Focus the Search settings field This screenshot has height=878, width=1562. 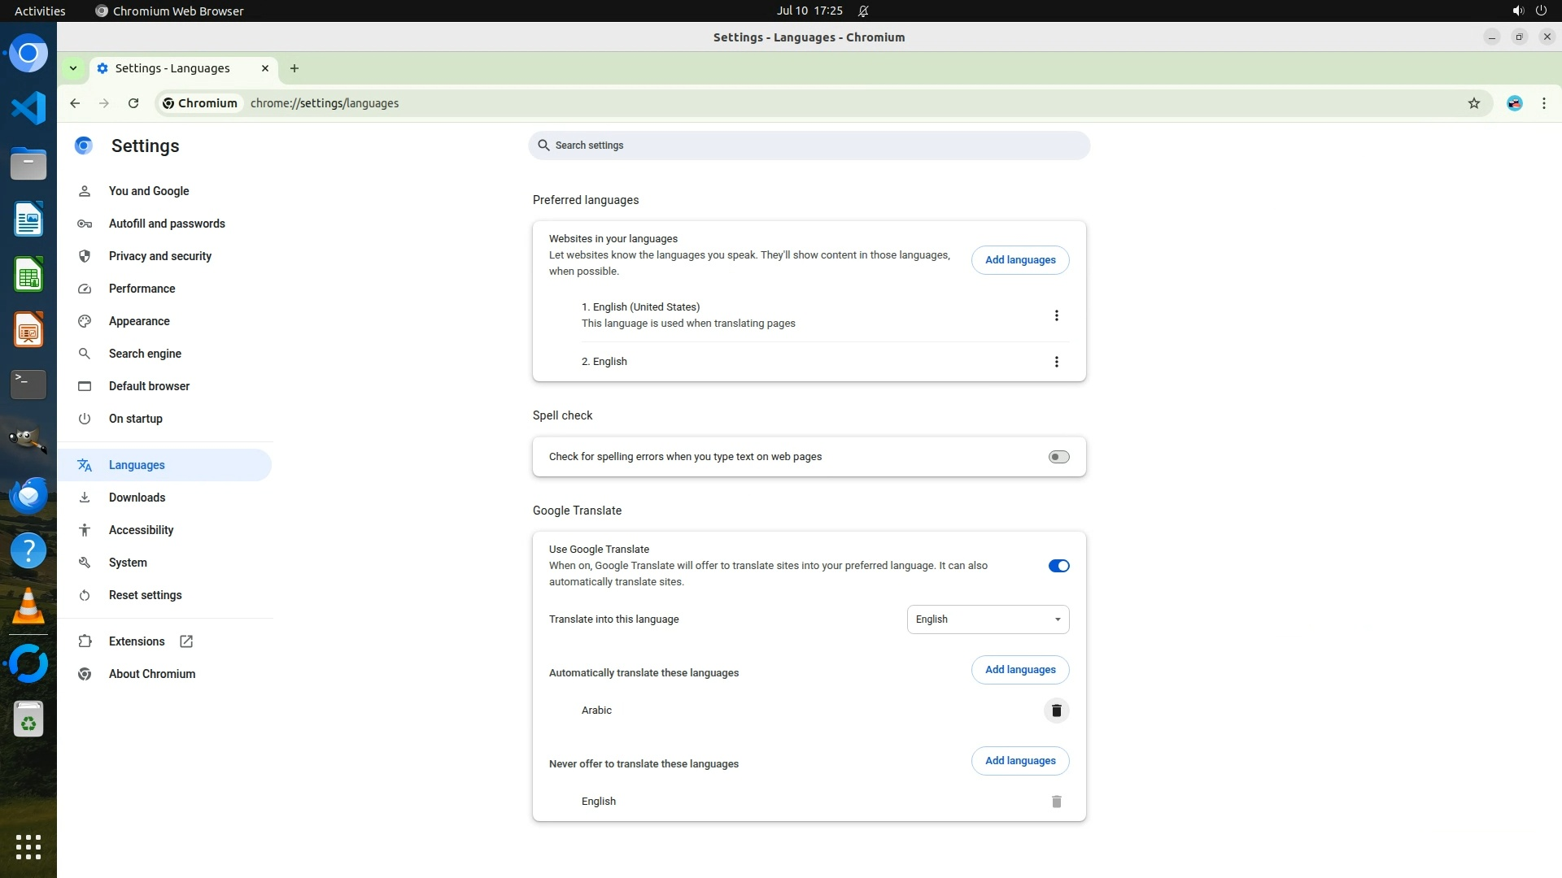[x=809, y=146]
